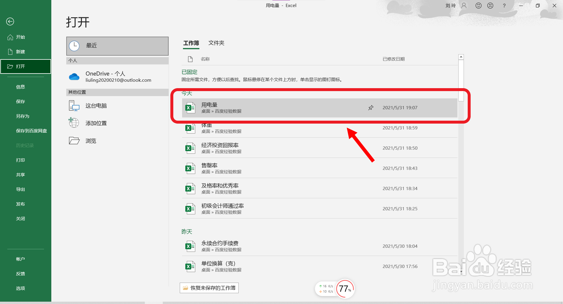This screenshot has width=563, height=304.
Task: Click the smiley face feedback icon
Action: click(479, 6)
